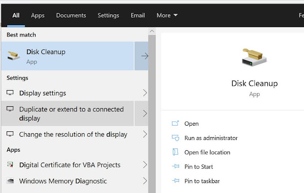Expand the More filter dropdown
The image size is (304, 193).
(x=167, y=15)
